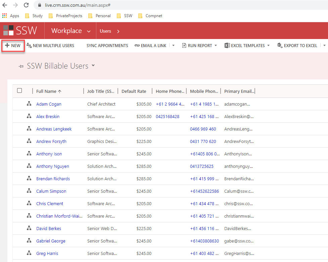The width and height of the screenshot is (328, 262).
Task: Click the padlock site info icon
Action: click(x=40, y=5)
